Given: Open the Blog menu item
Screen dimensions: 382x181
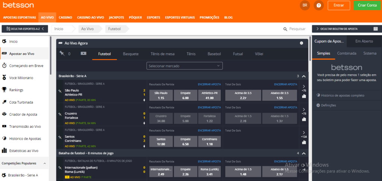Looking at the screenshot, I should tap(228, 17).
